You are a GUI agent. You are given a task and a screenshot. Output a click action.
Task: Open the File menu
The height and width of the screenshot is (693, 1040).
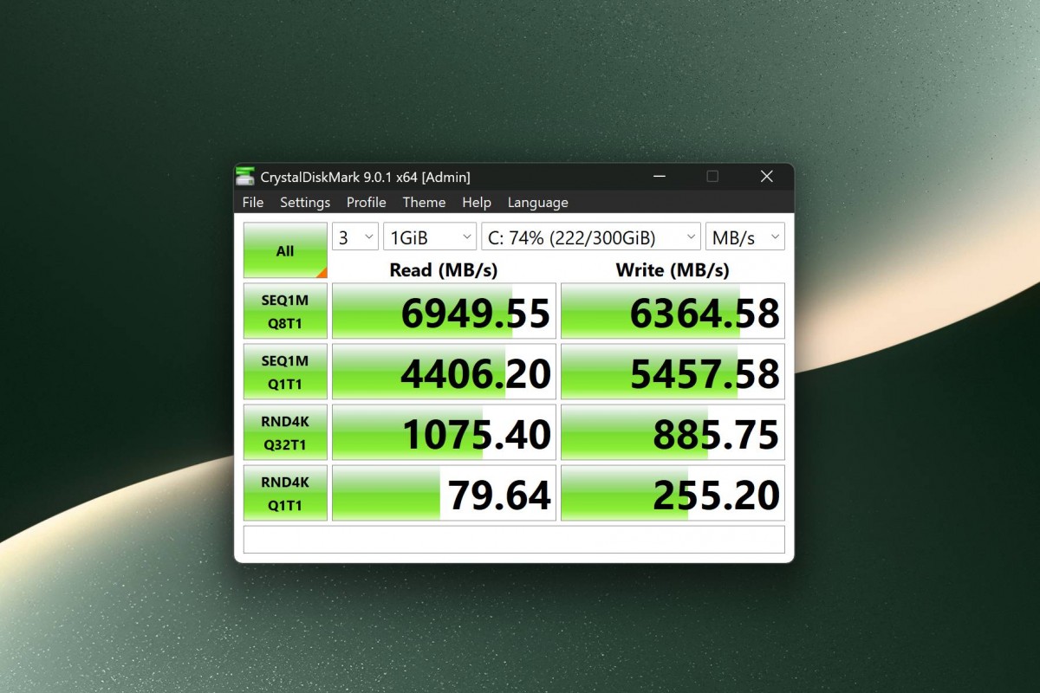[253, 203]
